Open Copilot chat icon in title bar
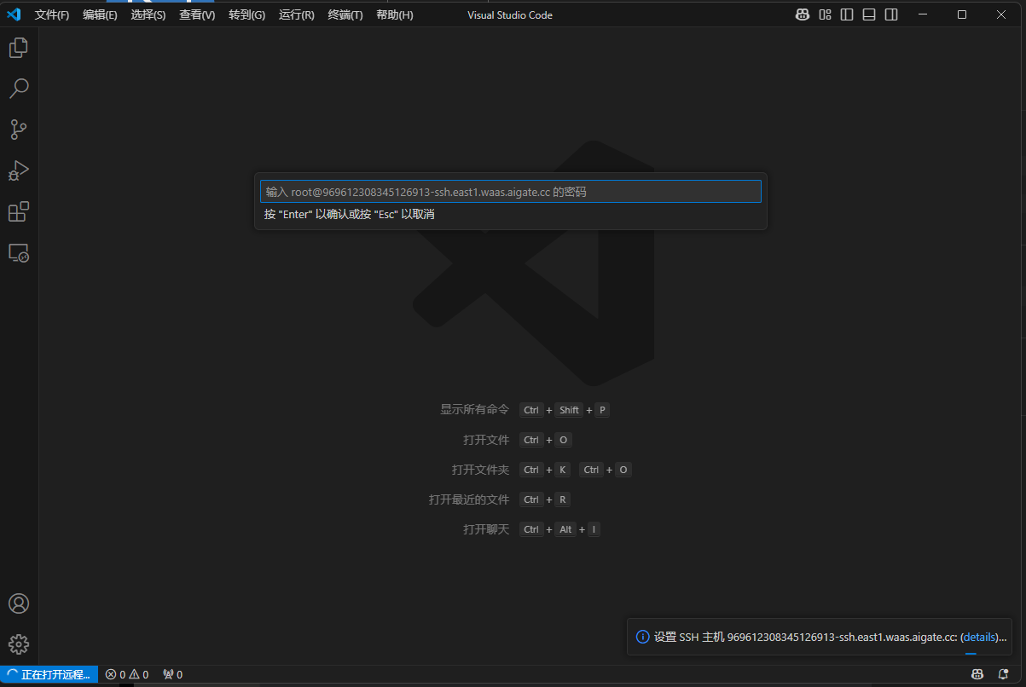Viewport: 1026px width, 687px height. point(803,14)
